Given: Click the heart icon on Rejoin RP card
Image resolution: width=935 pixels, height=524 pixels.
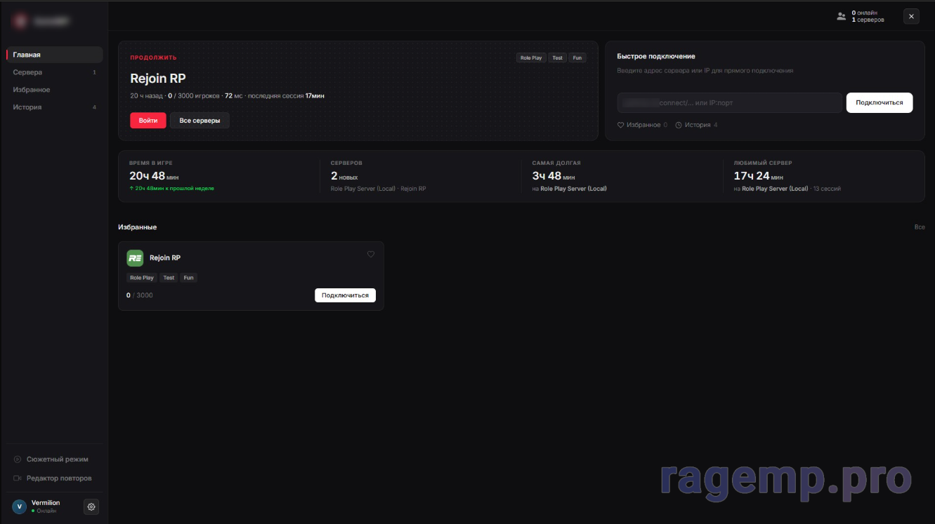Looking at the screenshot, I should [371, 254].
